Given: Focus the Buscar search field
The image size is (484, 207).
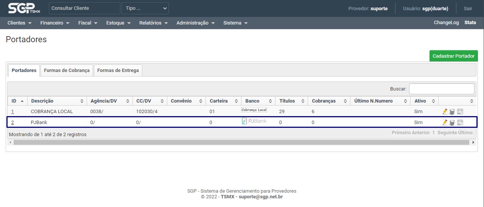Looking at the screenshot, I should 441,89.
